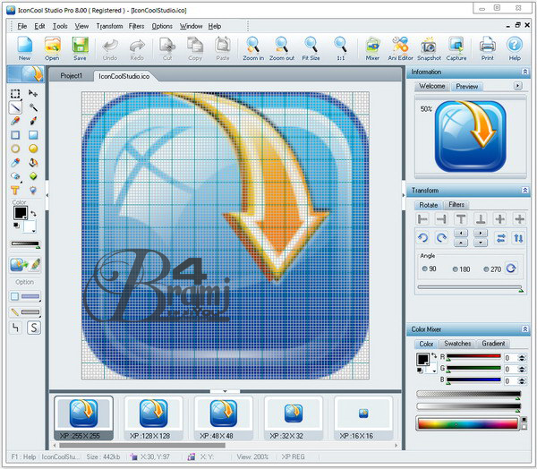Start the Capture tool
Screen dimensions: 537x469
click(456, 47)
